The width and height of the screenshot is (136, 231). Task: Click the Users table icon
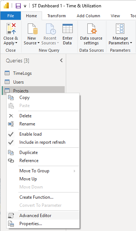pos(7,82)
